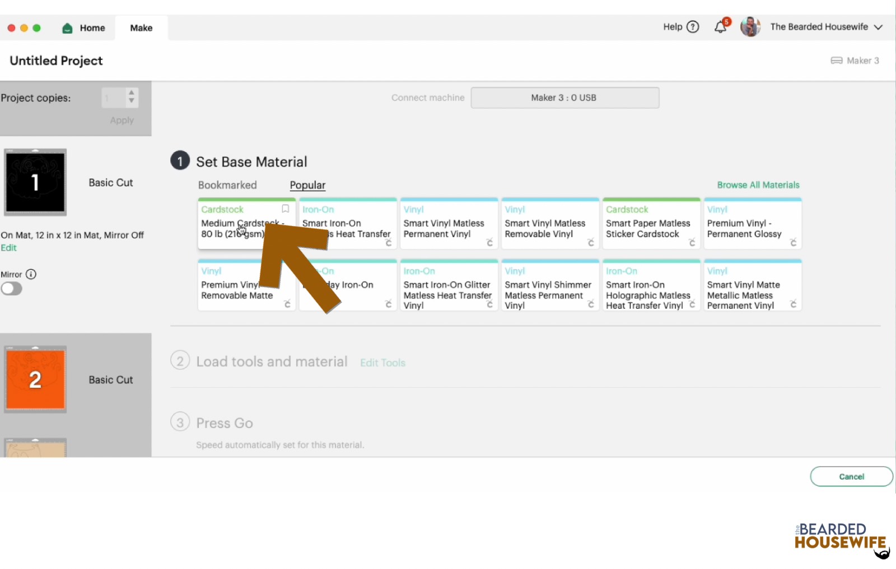Click the Maker 3 machine icon top right
Image resolution: width=896 pixels, height=569 pixels.
pyautogui.click(x=837, y=60)
